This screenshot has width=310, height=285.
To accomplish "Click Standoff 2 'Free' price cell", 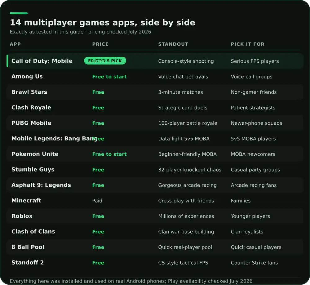I will click(98, 263).
